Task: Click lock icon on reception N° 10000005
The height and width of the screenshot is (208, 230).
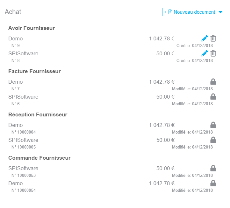Action: tap(213, 140)
